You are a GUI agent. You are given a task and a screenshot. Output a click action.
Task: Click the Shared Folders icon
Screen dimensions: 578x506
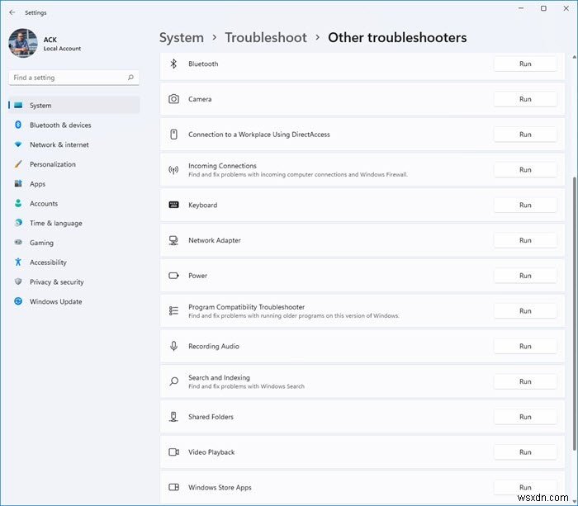(173, 417)
